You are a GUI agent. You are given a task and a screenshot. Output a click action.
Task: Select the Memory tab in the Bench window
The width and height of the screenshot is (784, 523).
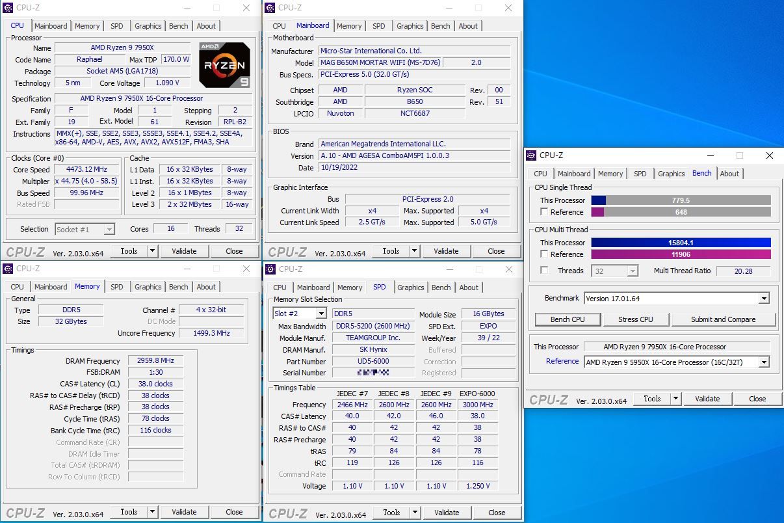pos(610,174)
